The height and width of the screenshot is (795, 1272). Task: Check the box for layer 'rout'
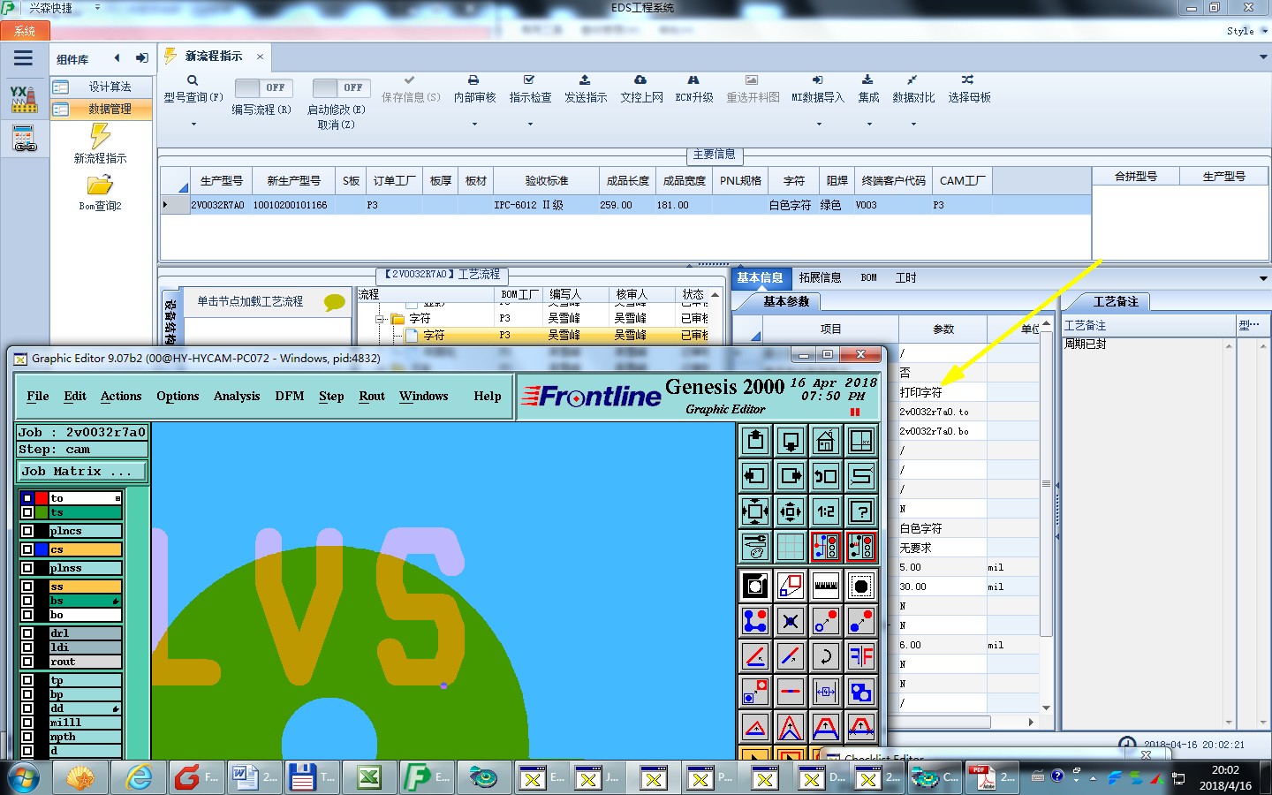click(x=27, y=662)
